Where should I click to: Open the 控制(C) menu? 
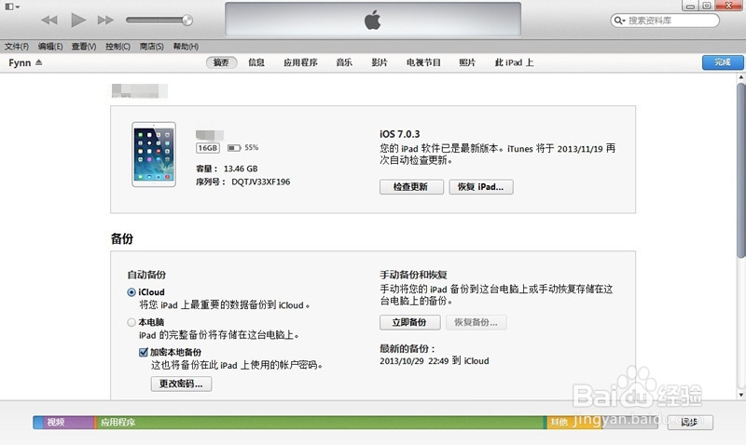(117, 47)
